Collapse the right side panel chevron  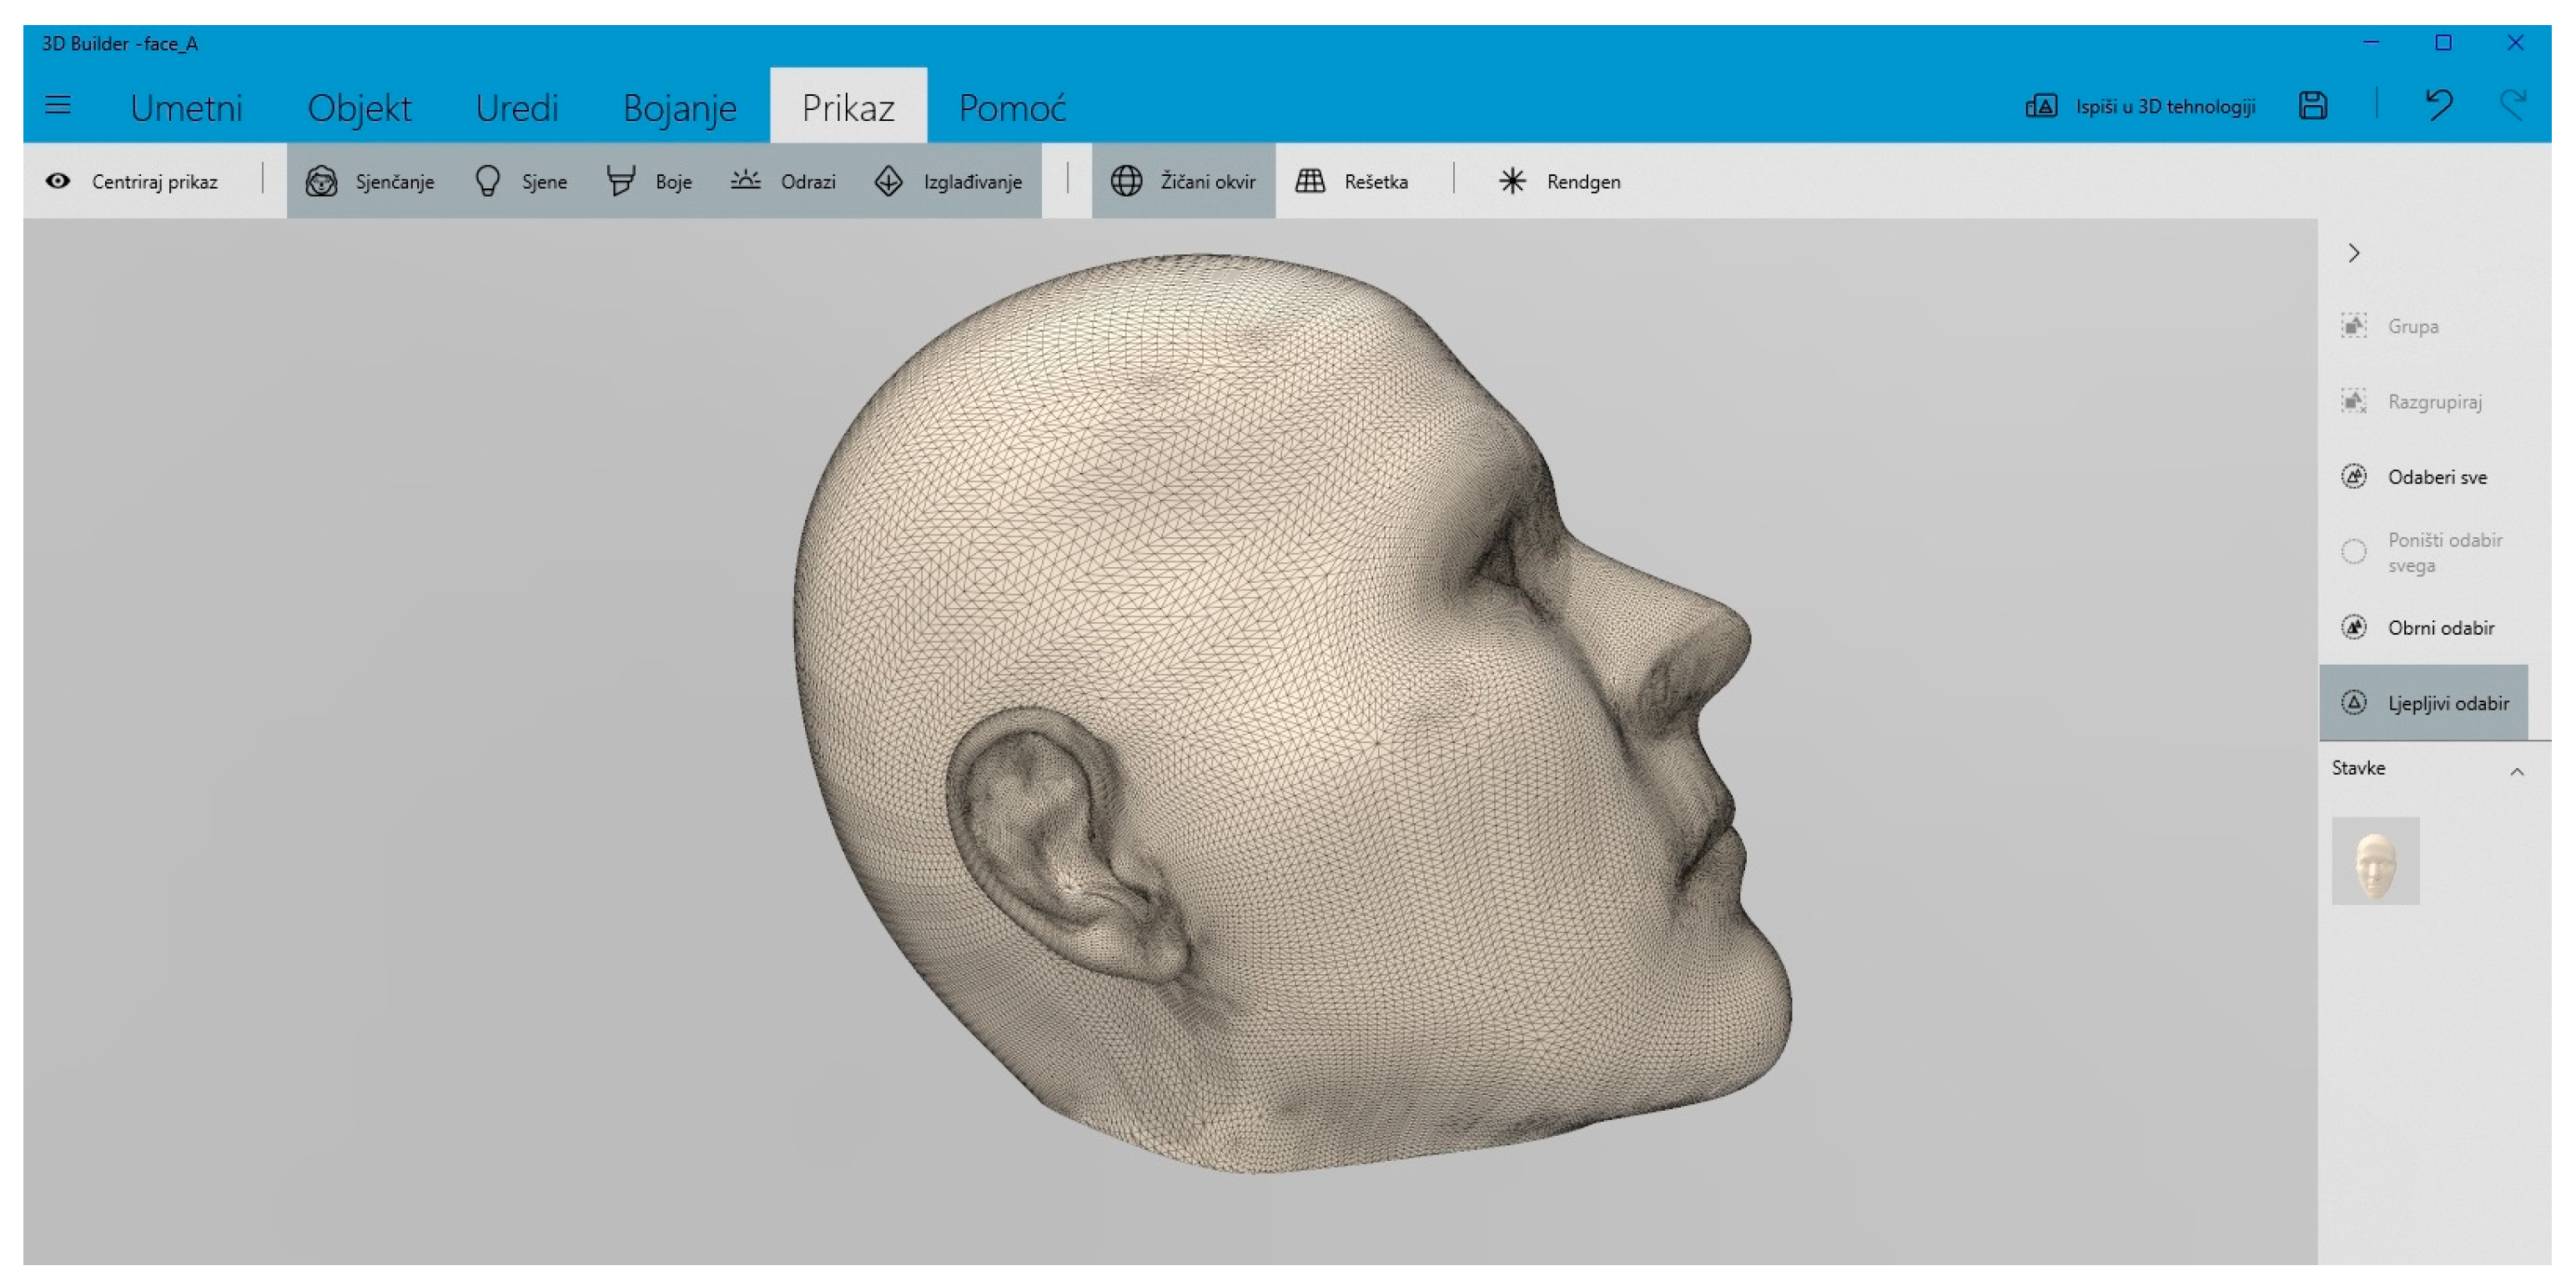[x=2354, y=253]
